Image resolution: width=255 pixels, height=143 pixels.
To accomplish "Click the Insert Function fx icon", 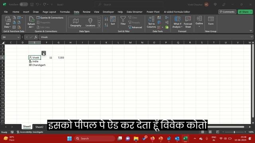I will (x=35, y=37).
